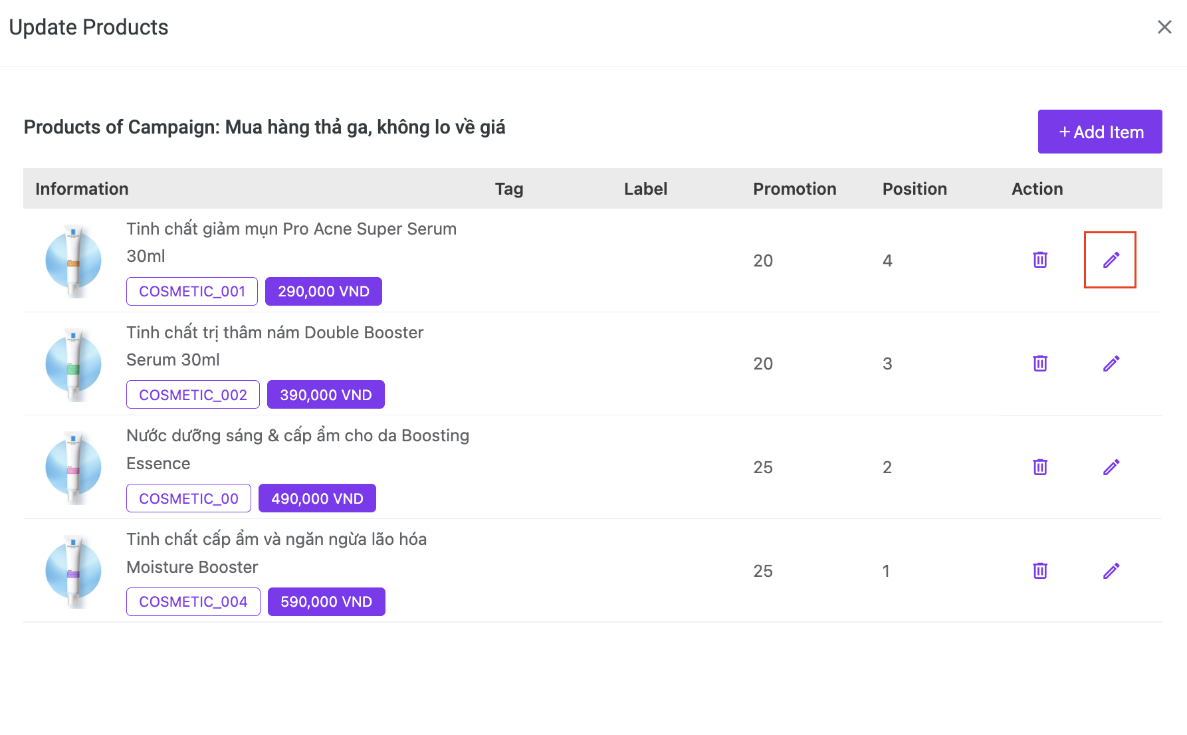1187x735 pixels.
Task: Edit the Pro Acne Super Serum product
Action: pos(1111,260)
